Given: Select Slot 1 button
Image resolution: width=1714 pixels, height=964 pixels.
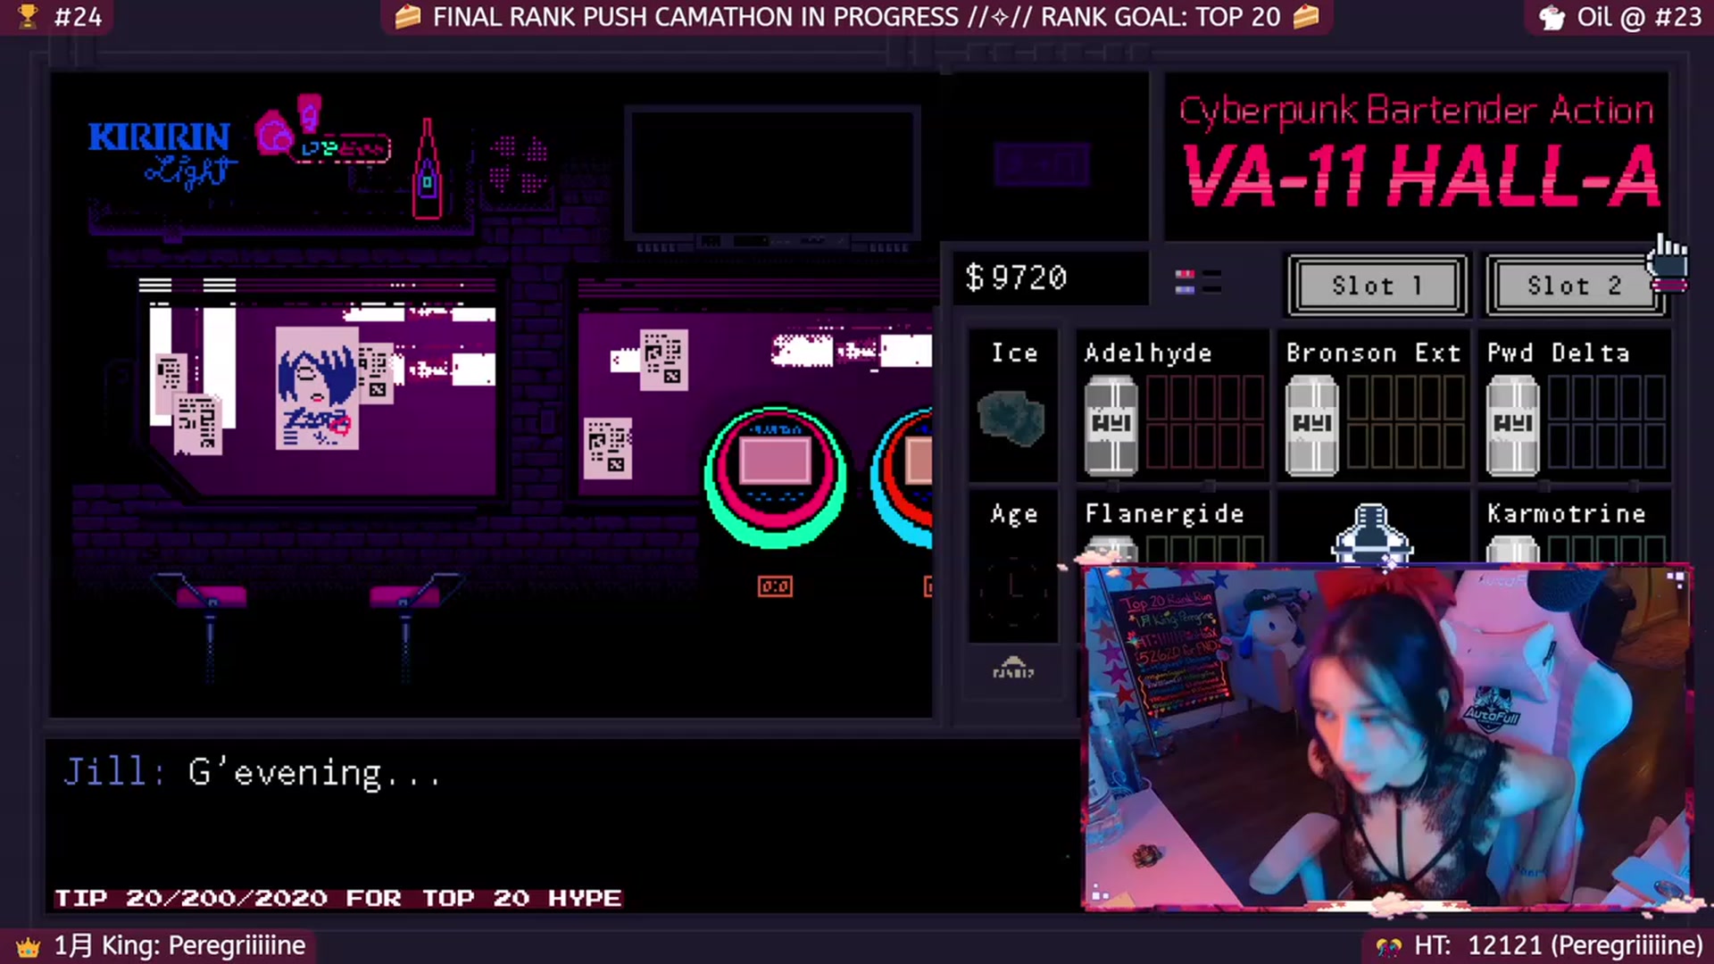Looking at the screenshot, I should (x=1377, y=286).
